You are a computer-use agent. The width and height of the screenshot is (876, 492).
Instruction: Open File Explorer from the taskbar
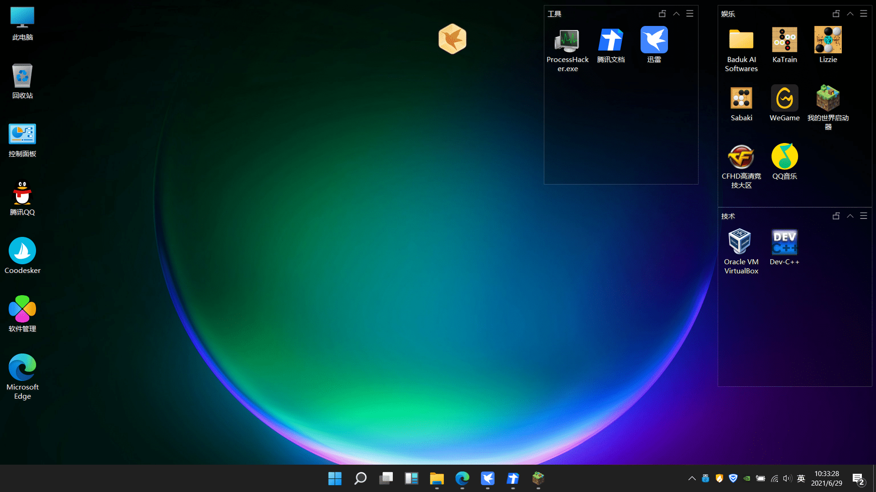coord(437,478)
